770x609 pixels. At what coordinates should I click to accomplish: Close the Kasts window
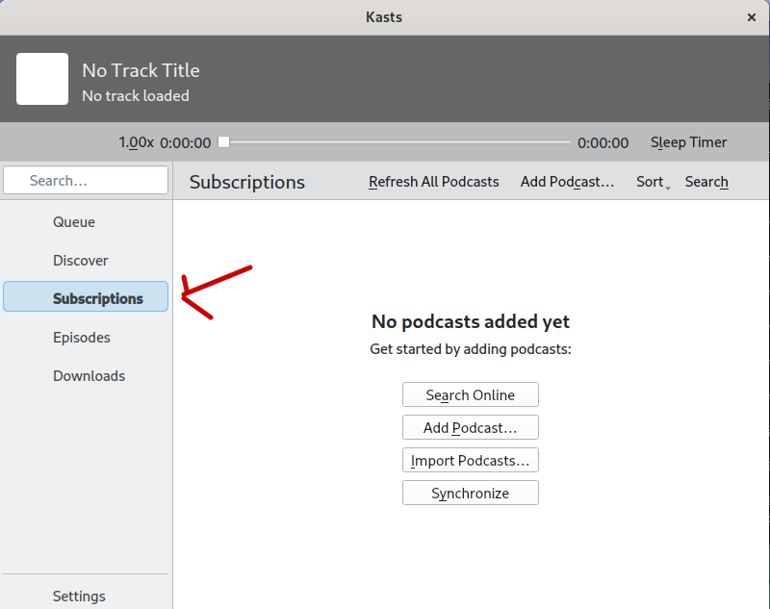[752, 17]
